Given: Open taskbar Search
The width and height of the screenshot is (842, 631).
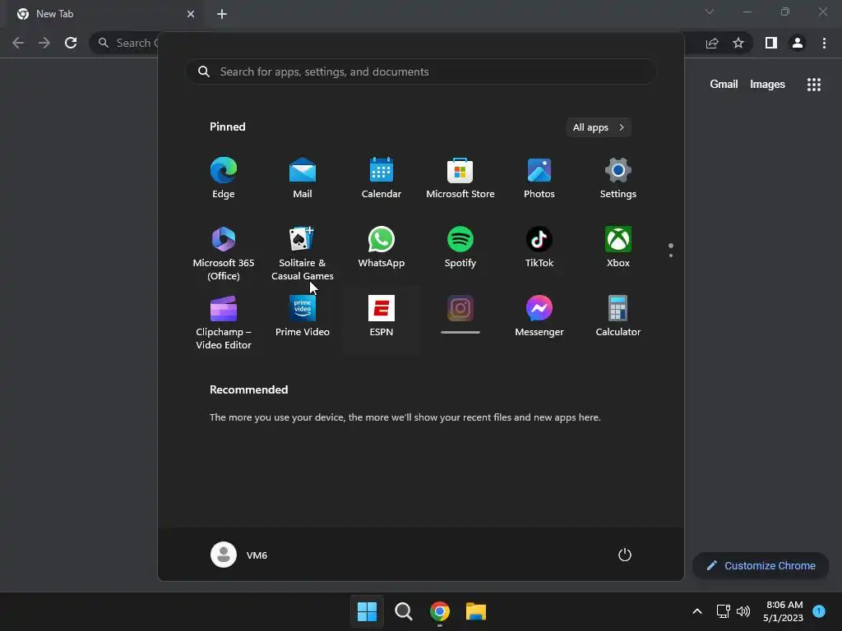Looking at the screenshot, I should click(403, 611).
